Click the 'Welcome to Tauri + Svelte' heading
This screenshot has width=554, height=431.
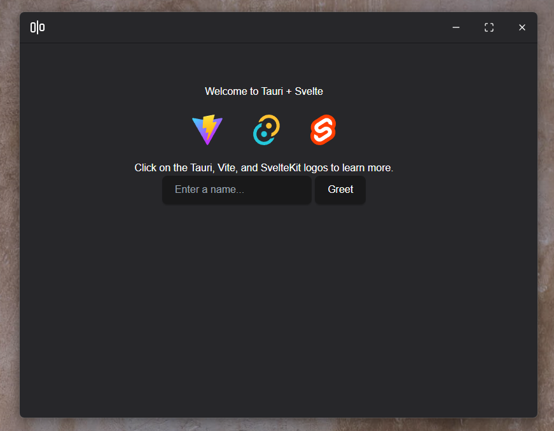tap(264, 91)
